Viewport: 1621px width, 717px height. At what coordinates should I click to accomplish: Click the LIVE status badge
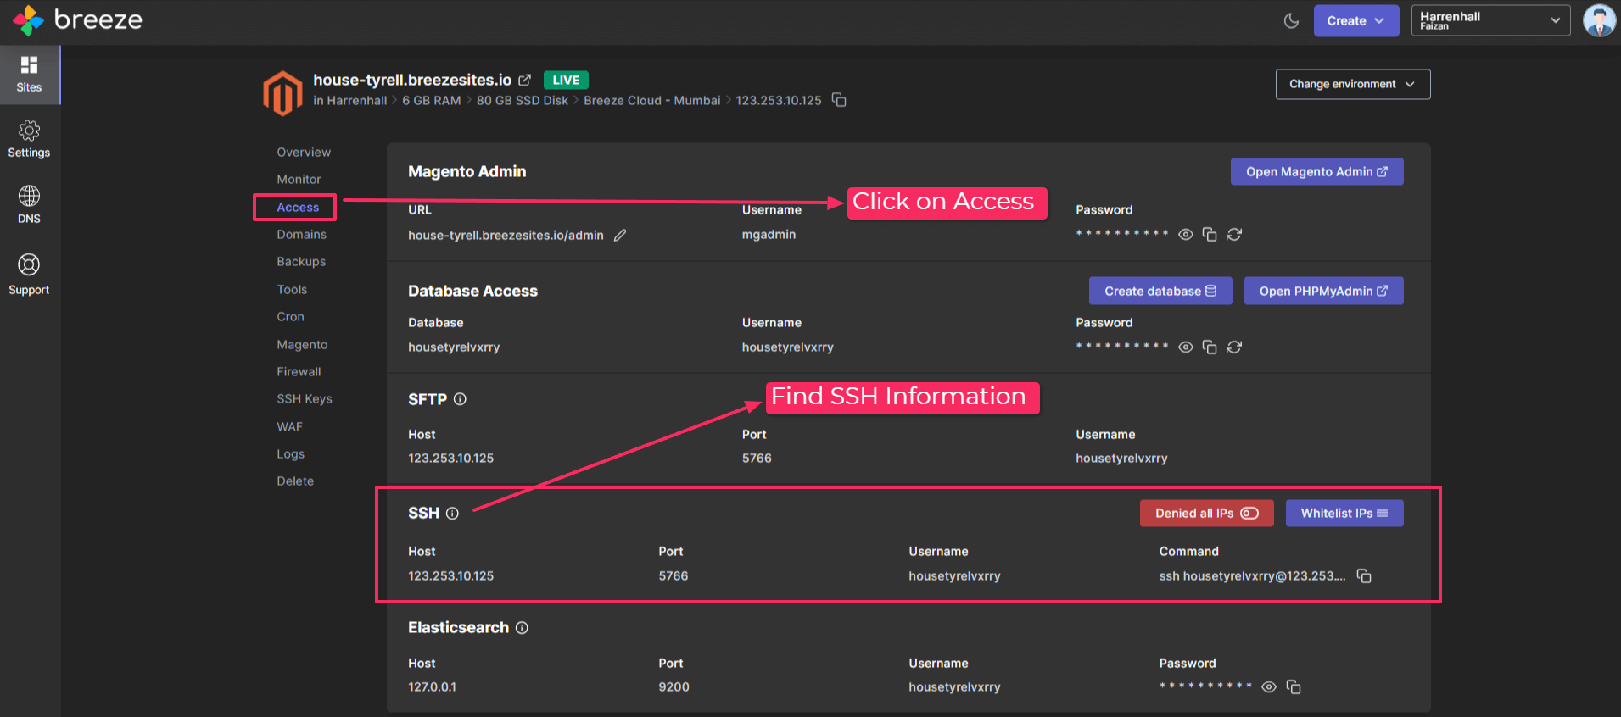click(x=566, y=81)
